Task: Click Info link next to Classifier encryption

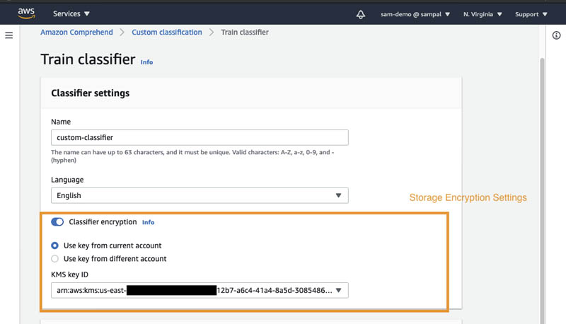Action: click(x=148, y=222)
